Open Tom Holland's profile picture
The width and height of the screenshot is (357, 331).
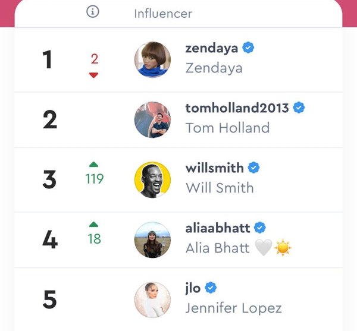pos(152,120)
